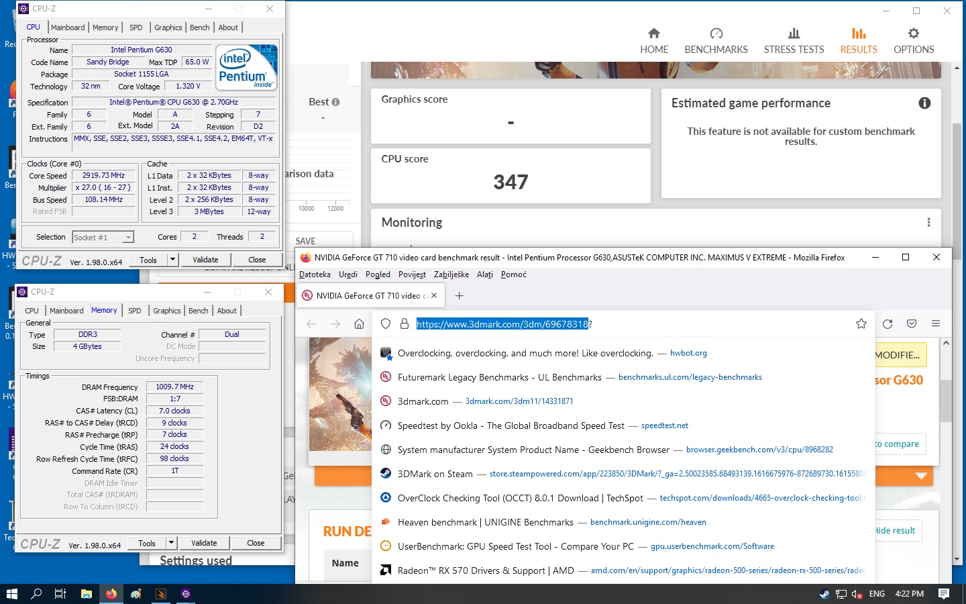Open Pomoć menu in Firefox
Image resolution: width=966 pixels, height=604 pixels.
coord(513,274)
